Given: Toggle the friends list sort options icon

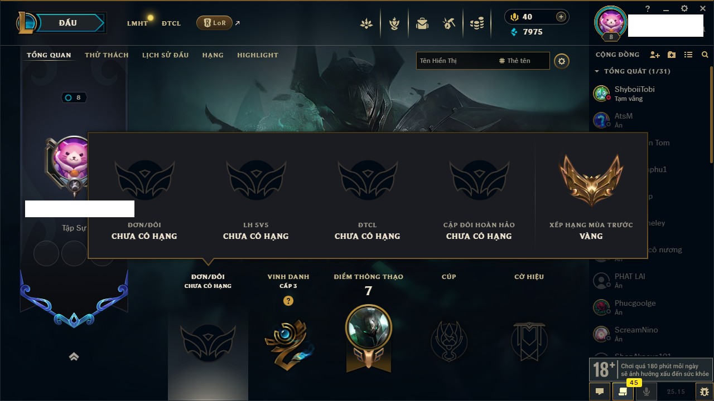Looking at the screenshot, I should click(688, 55).
